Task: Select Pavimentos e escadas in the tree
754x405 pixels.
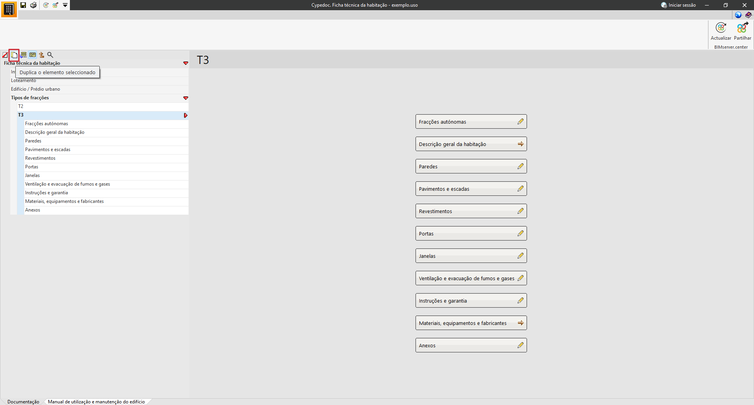Action: tap(106, 150)
